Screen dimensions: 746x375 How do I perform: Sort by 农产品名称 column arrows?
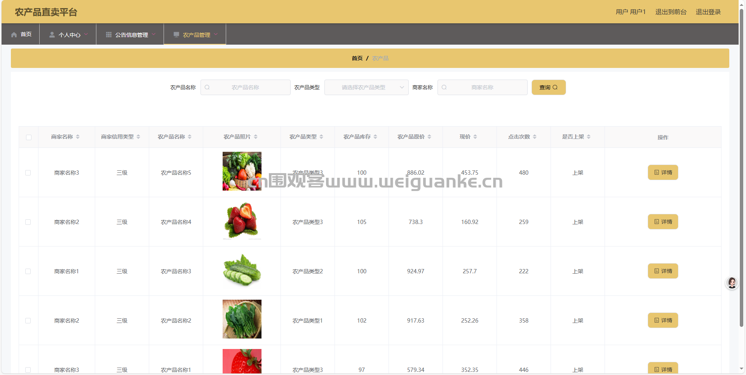coord(190,137)
